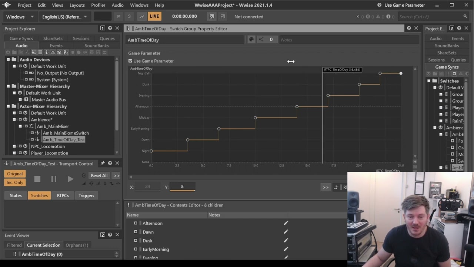Click the color picker icon next to AmbTimeOfDay

click(x=251, y=40)
